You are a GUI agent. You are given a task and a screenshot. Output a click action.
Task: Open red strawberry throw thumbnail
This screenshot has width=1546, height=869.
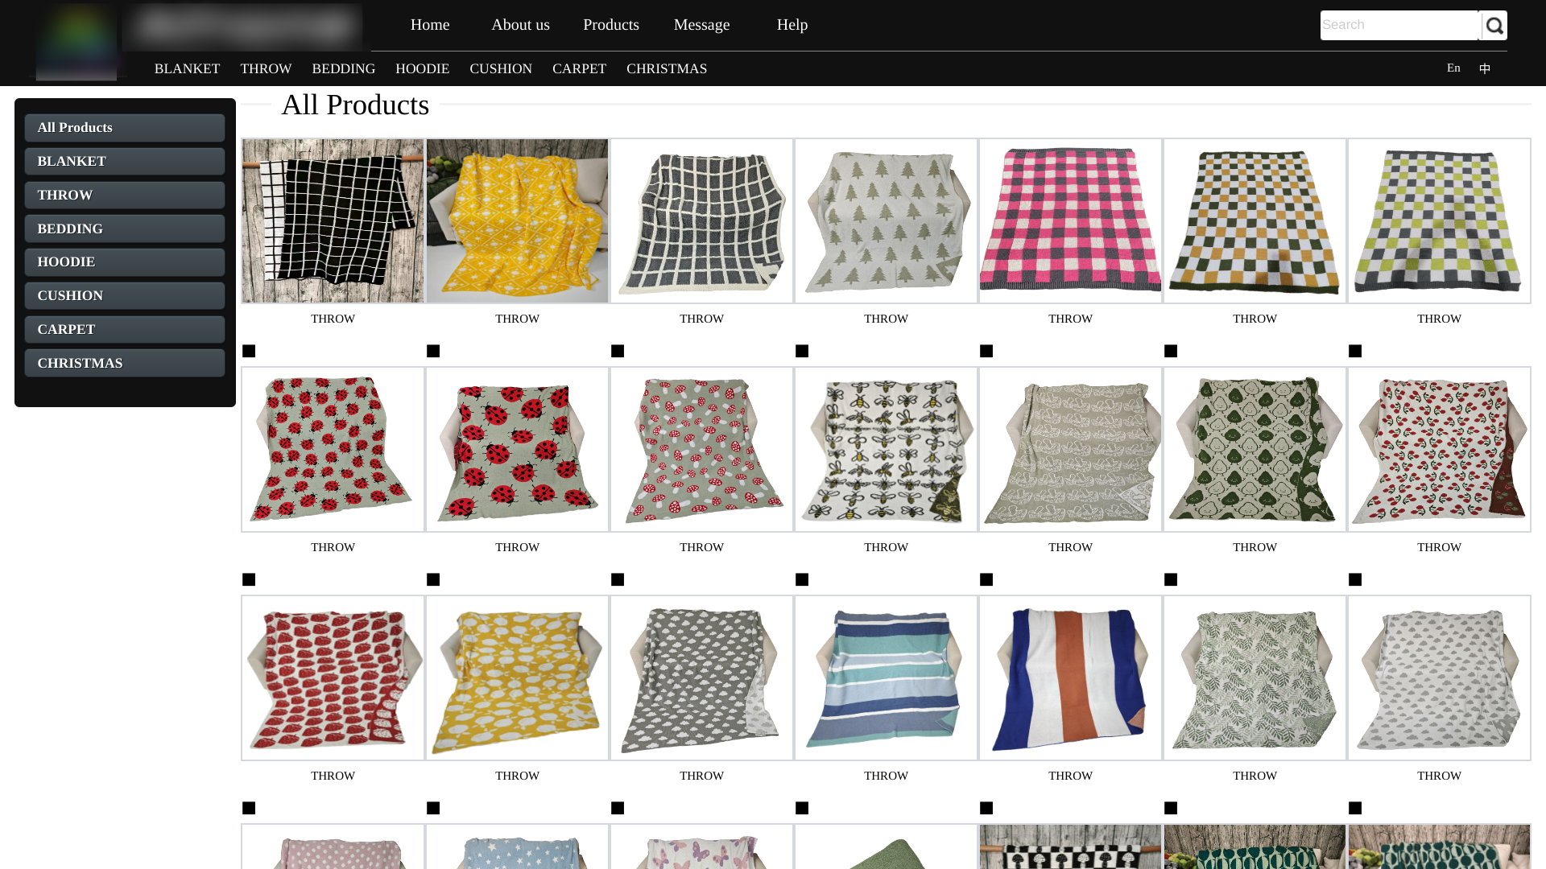click(333, 678)
